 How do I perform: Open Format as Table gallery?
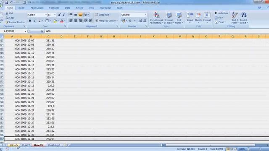tap(169, 18)
